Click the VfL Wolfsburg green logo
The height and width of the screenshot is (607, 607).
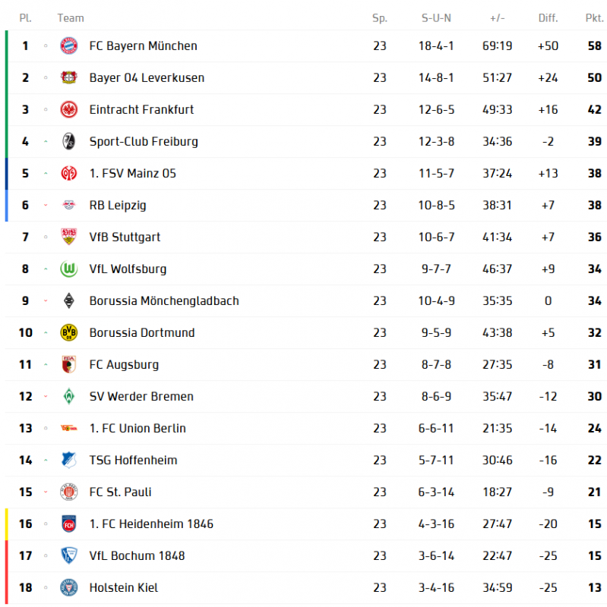[69, 269]
